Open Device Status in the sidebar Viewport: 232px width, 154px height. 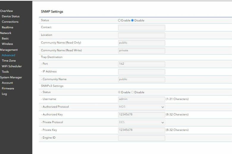click(x=11, y=16)
